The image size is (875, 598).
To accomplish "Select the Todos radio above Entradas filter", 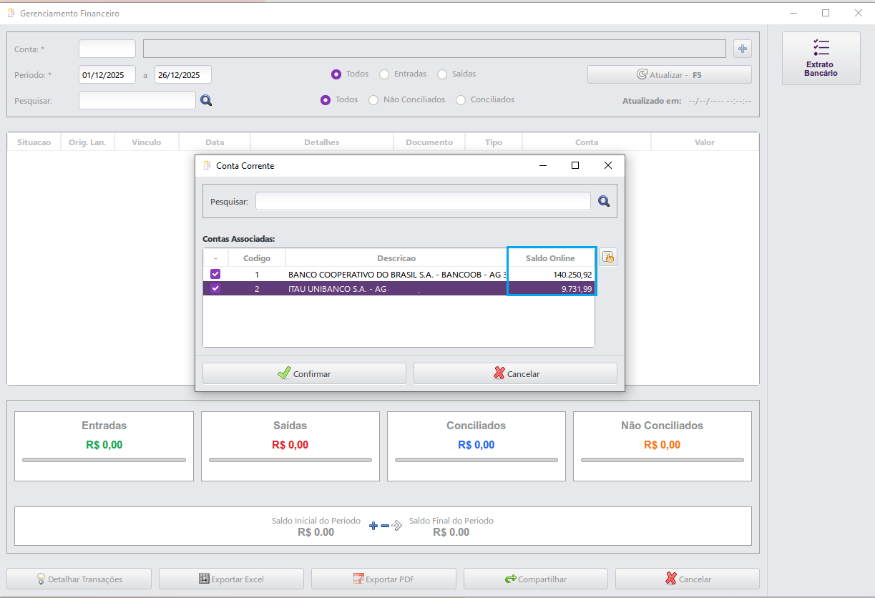I will click(336, 74).
